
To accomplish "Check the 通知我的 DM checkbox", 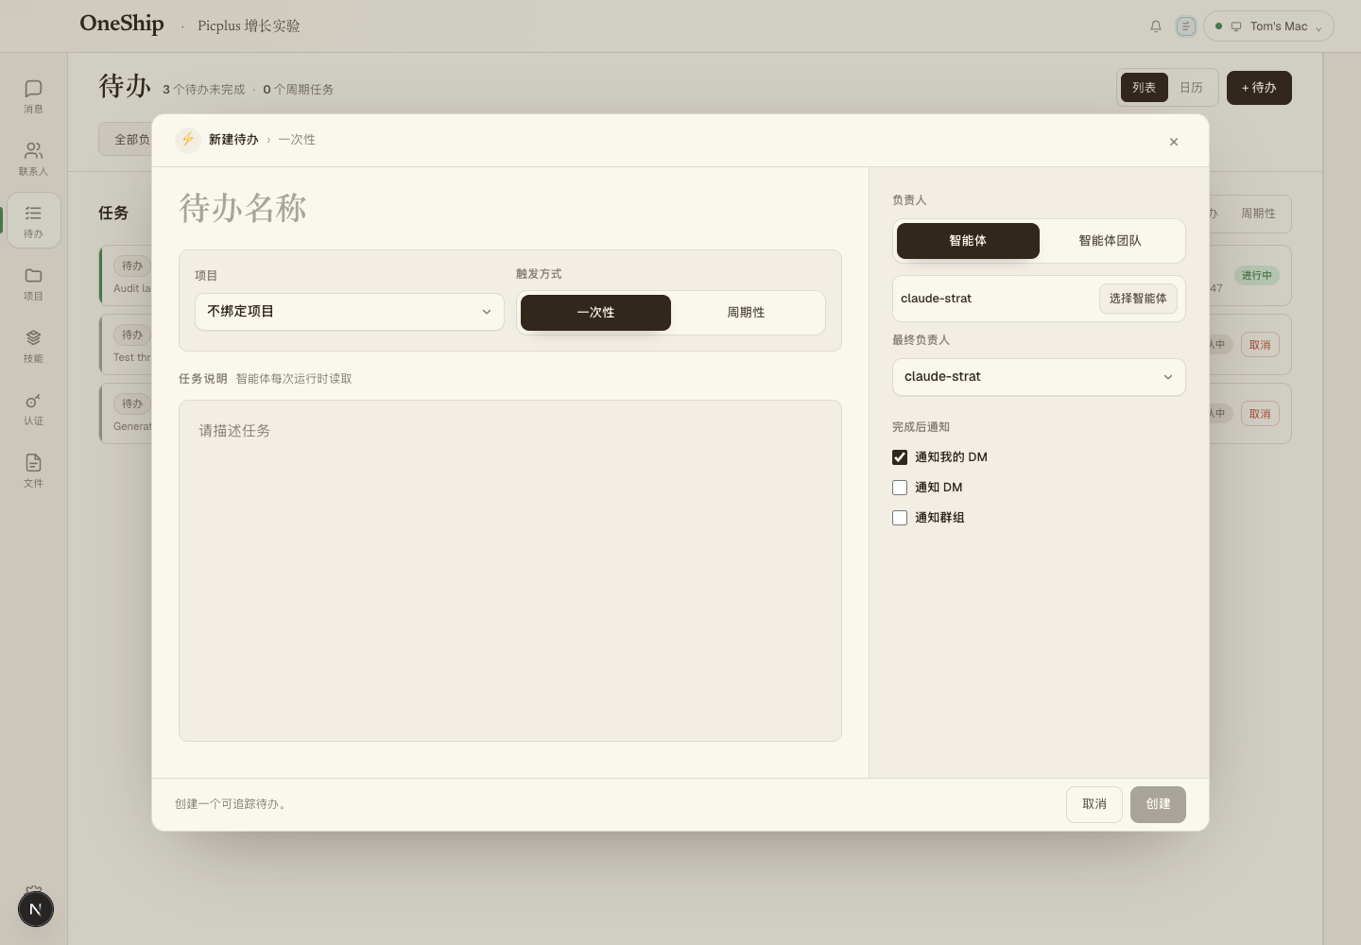I will click(900, 457).
